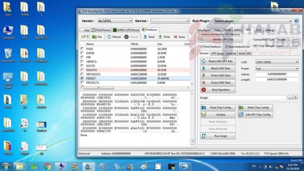
Task: Click the Adress input field
Action: click(277, 74)
